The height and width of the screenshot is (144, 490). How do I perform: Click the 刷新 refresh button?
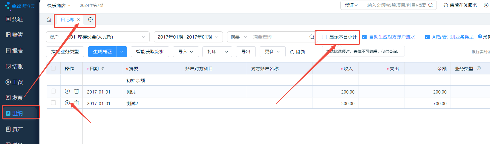click(297, 52)
